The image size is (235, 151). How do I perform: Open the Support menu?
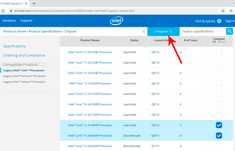[x=26, y=21]
